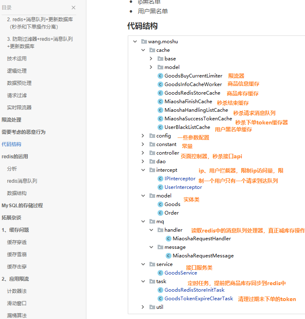Click the class icon beside GoodsRedisStoreCache
Screen dimensions: 305x319
coord(160,93)
